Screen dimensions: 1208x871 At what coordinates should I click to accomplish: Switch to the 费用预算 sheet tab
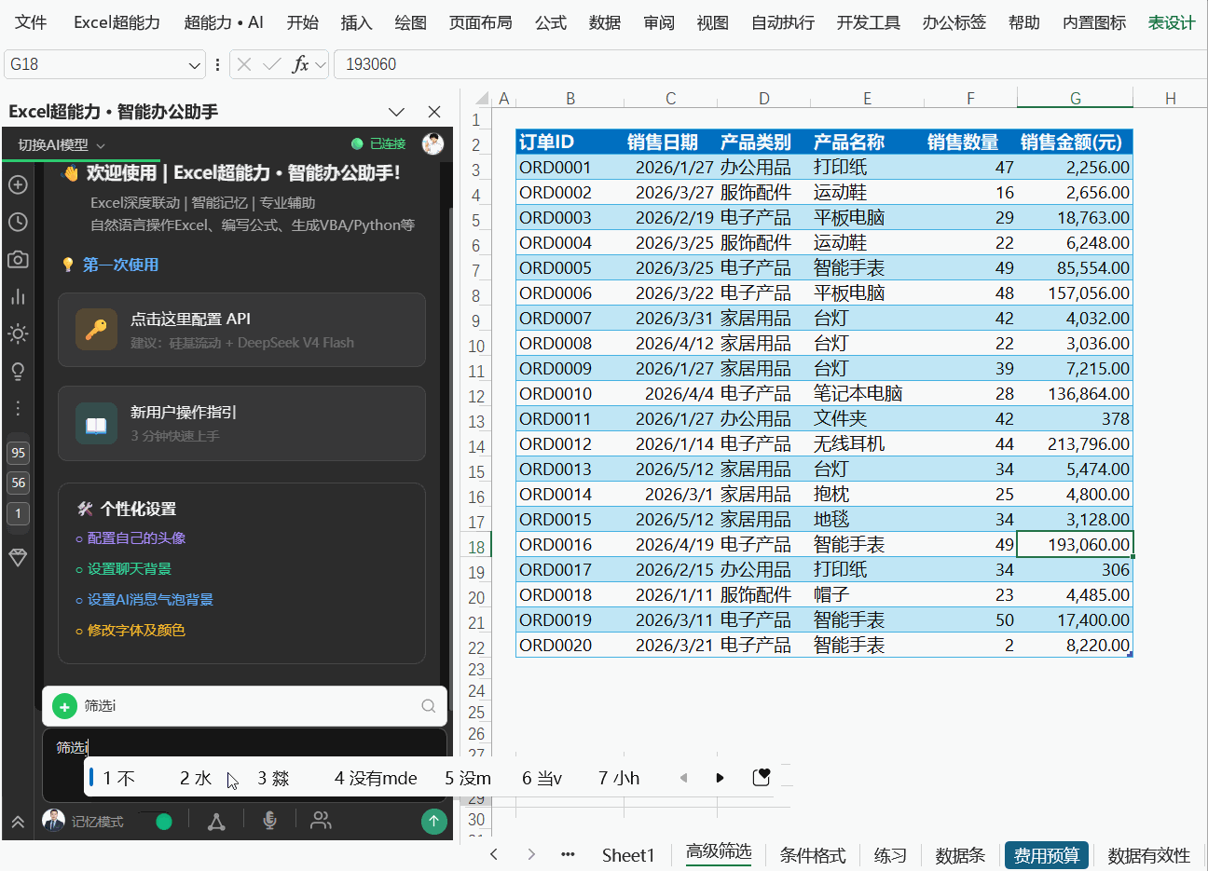pyautogui.click(x=1047, y=855)
